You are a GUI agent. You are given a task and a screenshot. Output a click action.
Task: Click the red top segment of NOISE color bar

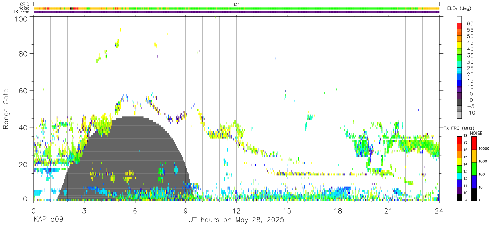[x=474, y=143]
